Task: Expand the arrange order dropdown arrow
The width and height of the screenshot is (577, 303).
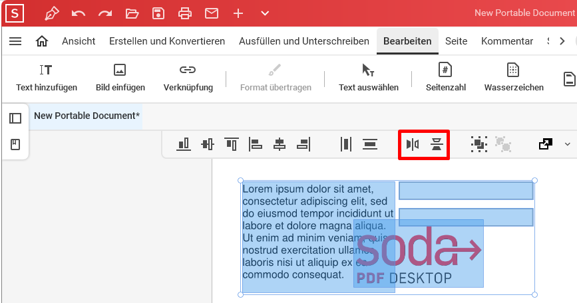Action: (x=568, y=144)
